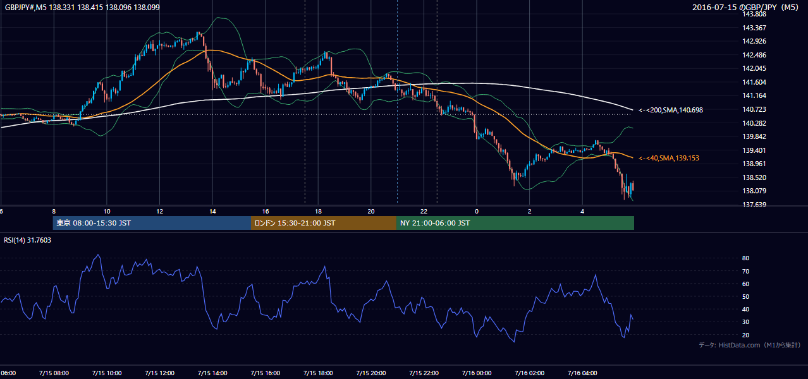
Task: Click hour label 18 on the price chart axis
Action: click(319, 211)
